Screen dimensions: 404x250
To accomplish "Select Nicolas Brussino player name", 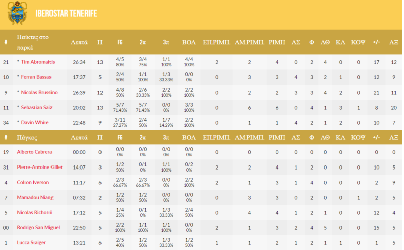I will tap(39, 92).
